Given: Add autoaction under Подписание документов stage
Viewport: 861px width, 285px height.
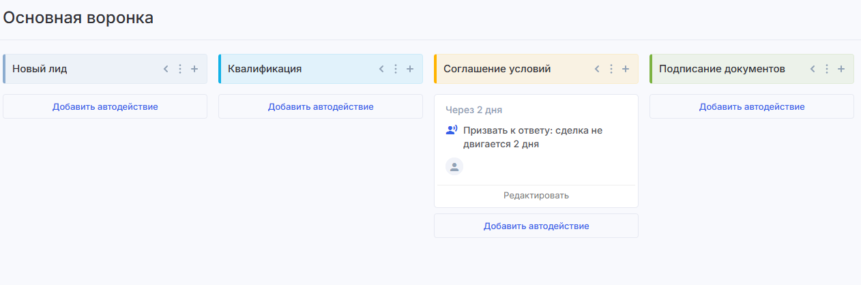Looking at the screenshot, I should pyautogui.click(x=752, y=106).
